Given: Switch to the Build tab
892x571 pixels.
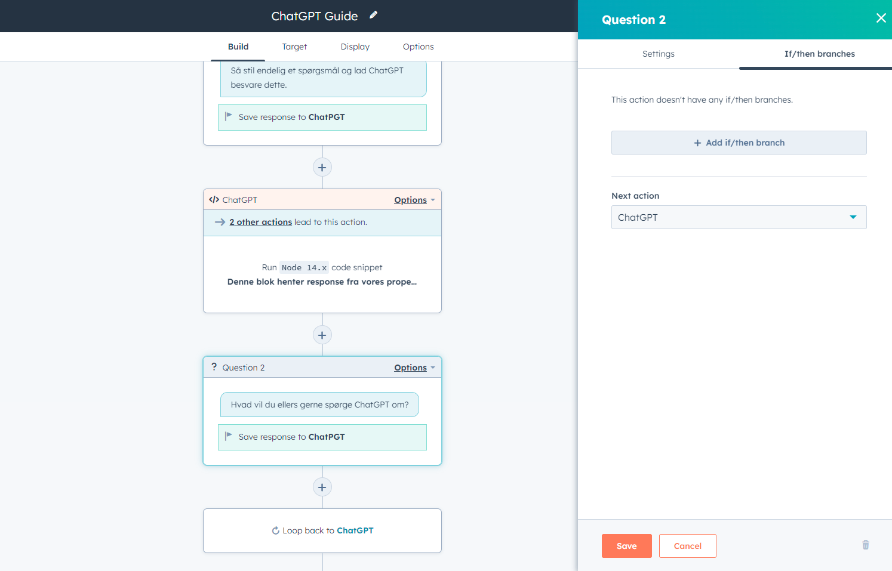Looking at the screenshot, I should click(x=238, y=47).
